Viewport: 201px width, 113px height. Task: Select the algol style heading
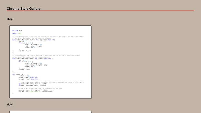point(10,104)
